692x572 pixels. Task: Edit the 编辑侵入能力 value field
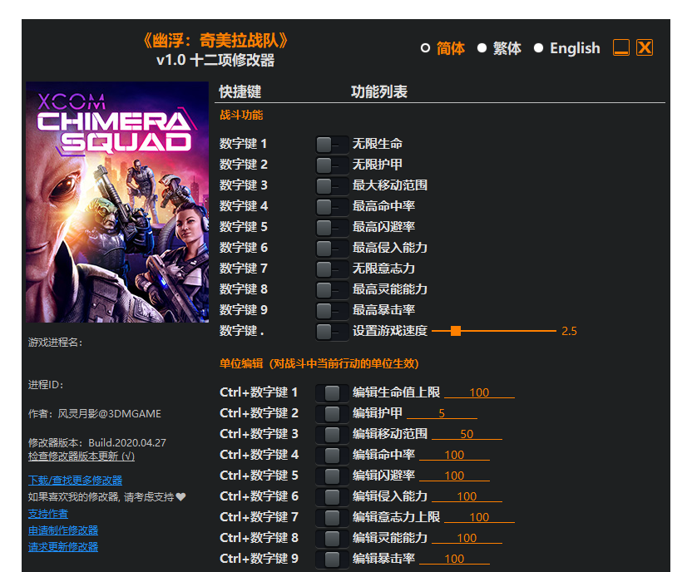coord(467,496)
